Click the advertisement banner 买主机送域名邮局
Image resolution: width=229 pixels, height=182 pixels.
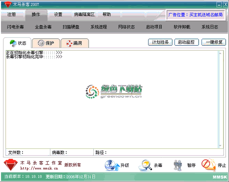[x=196, y=15]
